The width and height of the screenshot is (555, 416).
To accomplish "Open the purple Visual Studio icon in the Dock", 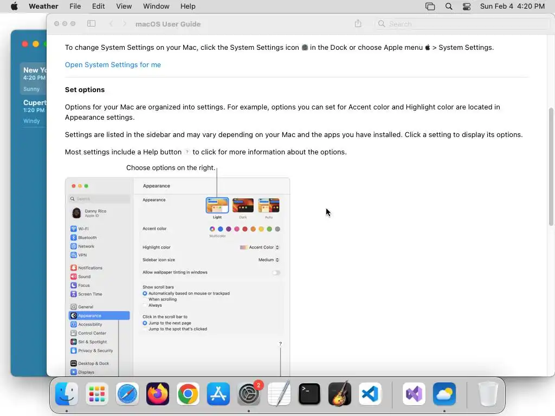I will point(414,394).
